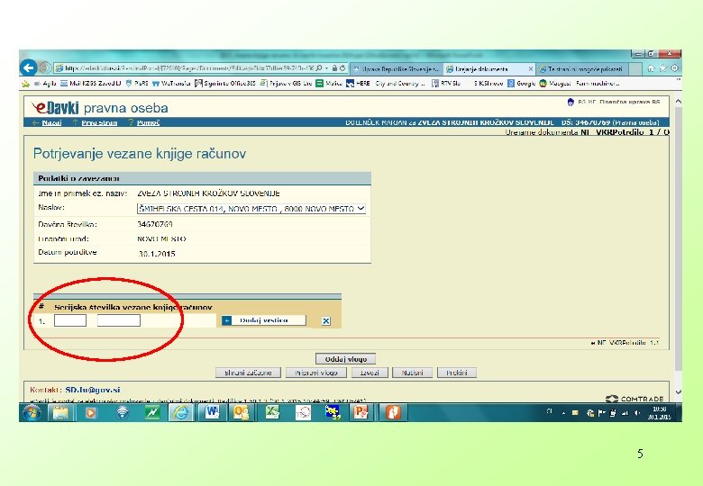
Task: Click the browser URL address field
Action: tap(188, 68)
